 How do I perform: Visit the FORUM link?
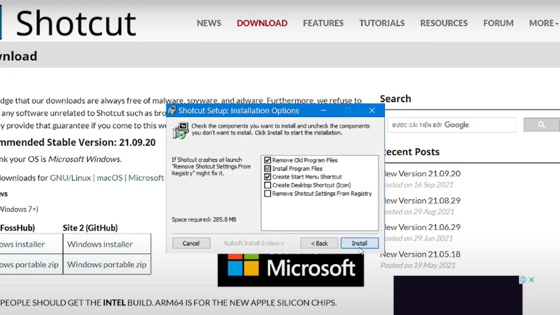coord(498,23)
